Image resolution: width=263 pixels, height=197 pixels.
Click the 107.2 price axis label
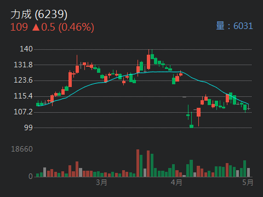23,112
